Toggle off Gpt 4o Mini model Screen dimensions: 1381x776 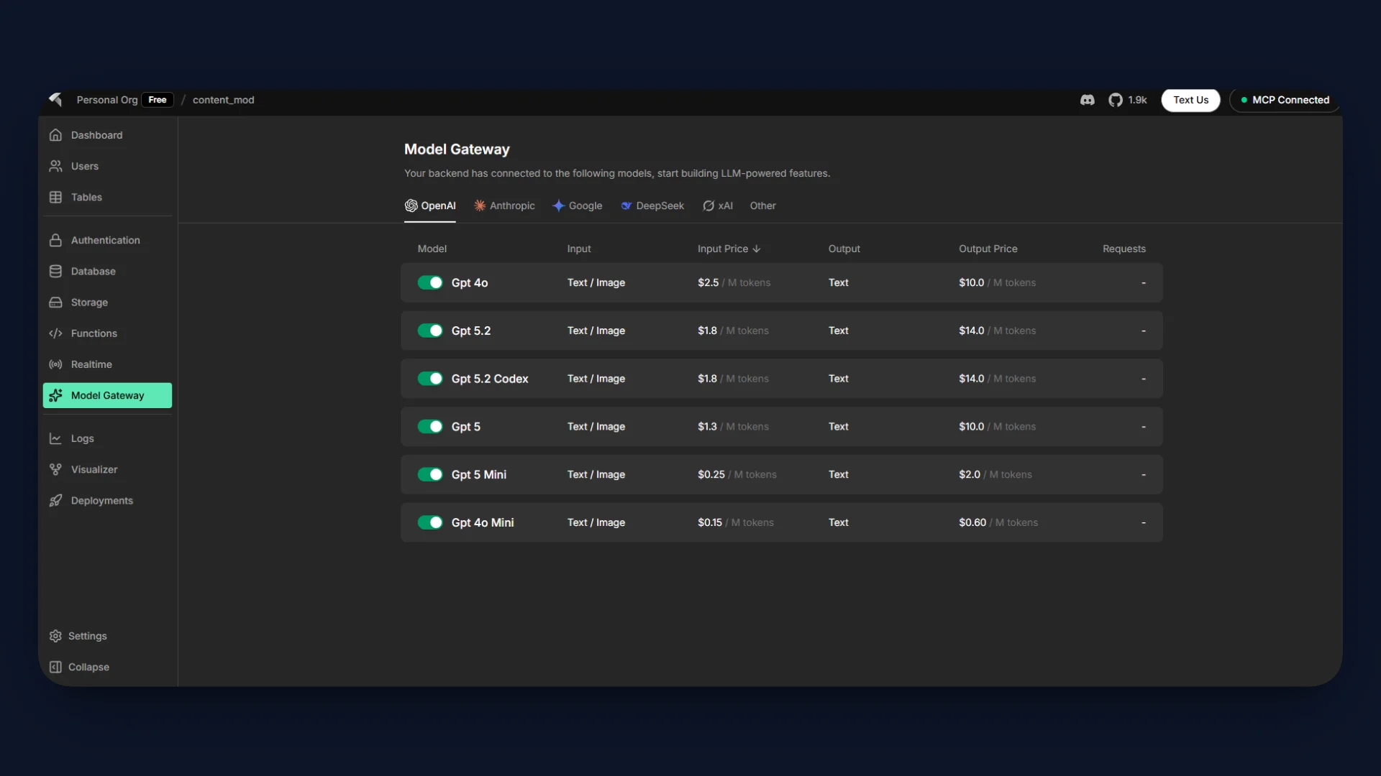(x=430, y=522)
